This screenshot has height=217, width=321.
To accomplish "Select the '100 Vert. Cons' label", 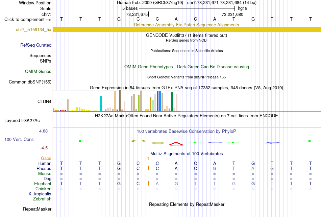I will (x=19, y=139).
